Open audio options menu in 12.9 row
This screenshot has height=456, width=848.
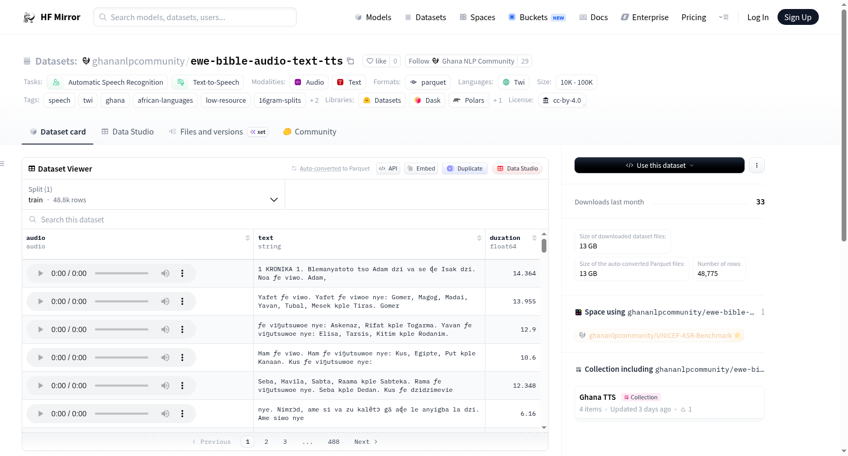(x=182, y=329)
